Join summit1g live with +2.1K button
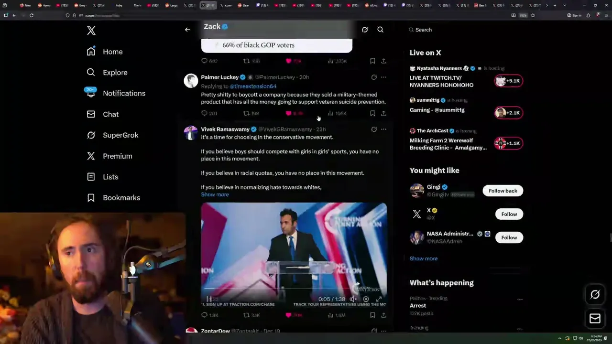 [508, 113]
